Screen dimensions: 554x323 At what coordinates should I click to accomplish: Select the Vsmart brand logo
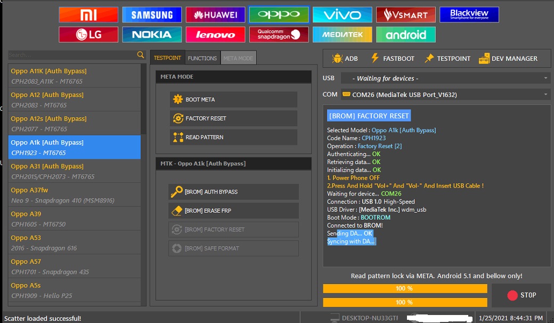point(405,15)
